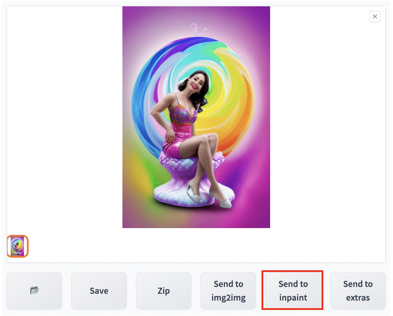Select the generated image thumbnail
This screenshot has width=393, height=316.
click(18, 246)
